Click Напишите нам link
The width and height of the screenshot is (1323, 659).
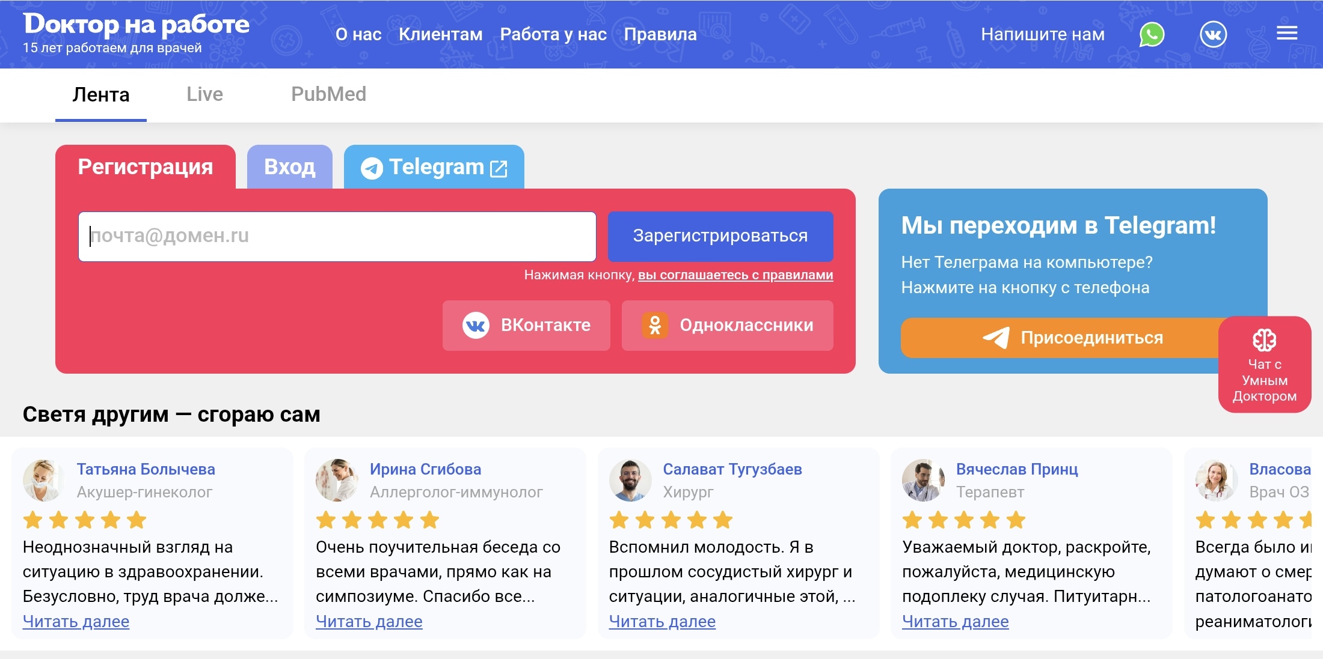click(1043, 34)
